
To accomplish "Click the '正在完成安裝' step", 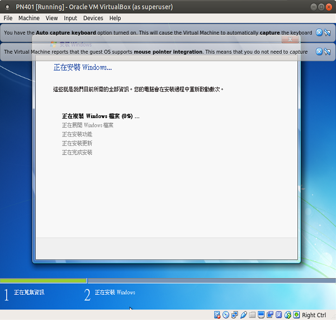I will coord(77,153).
